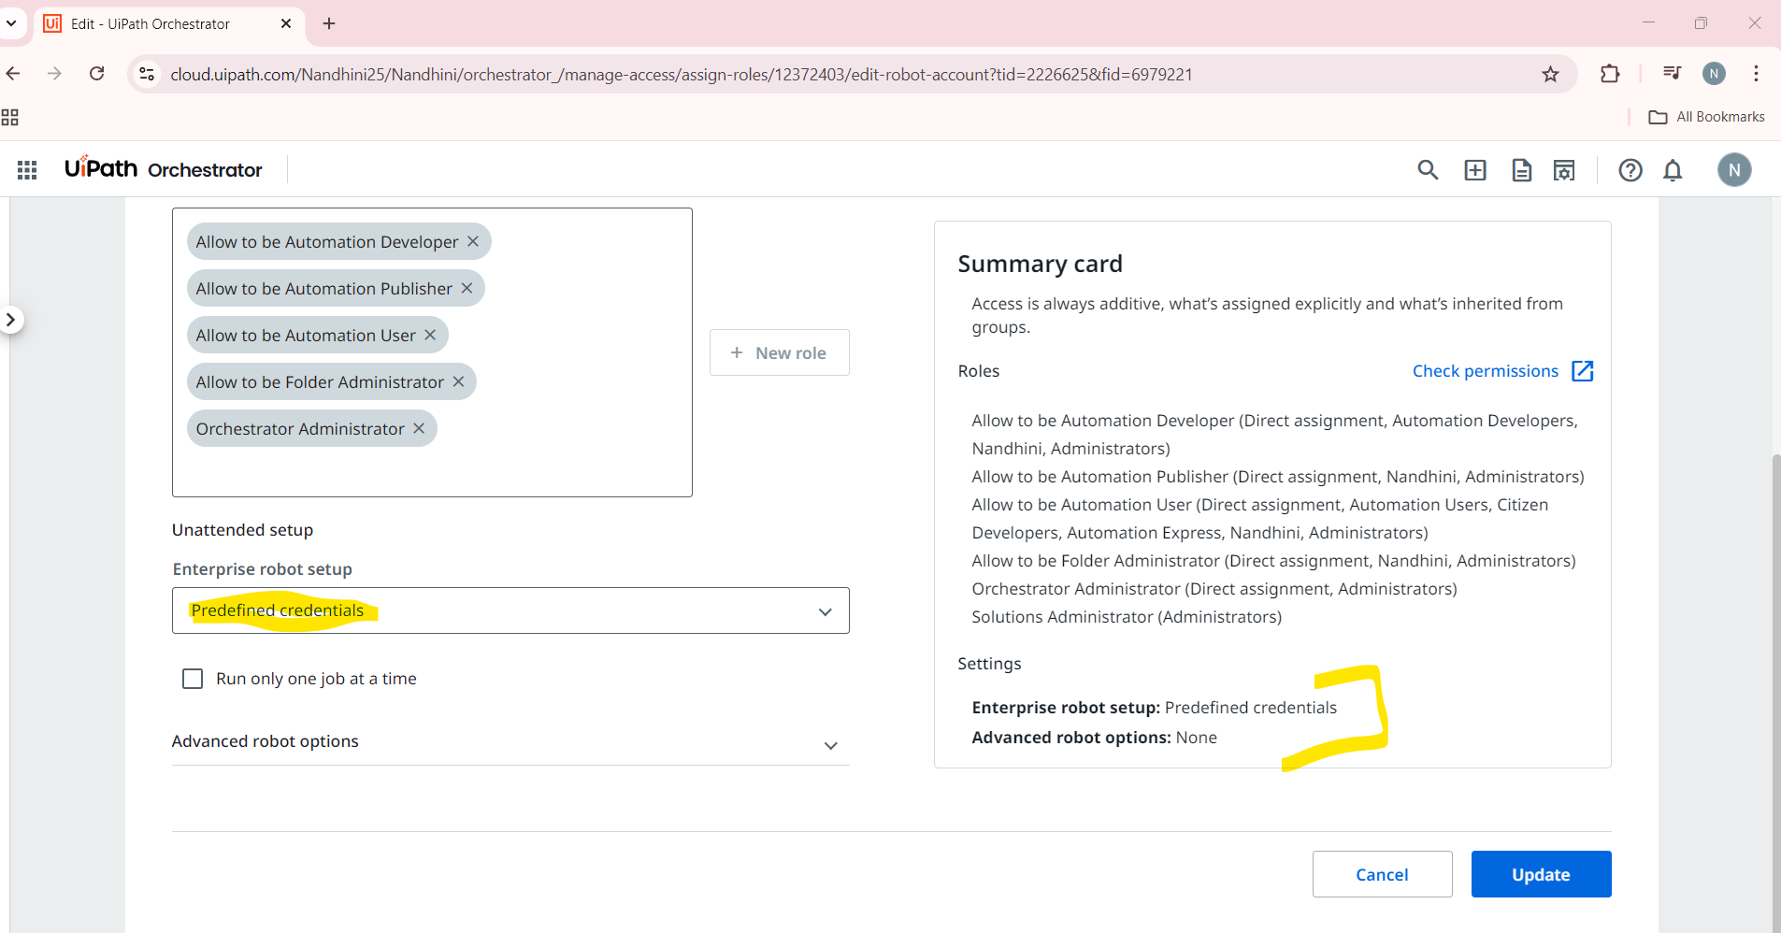This screenshot has width=1781, height=933.
Task: Open the document icon in the header
Action: 1522,169
